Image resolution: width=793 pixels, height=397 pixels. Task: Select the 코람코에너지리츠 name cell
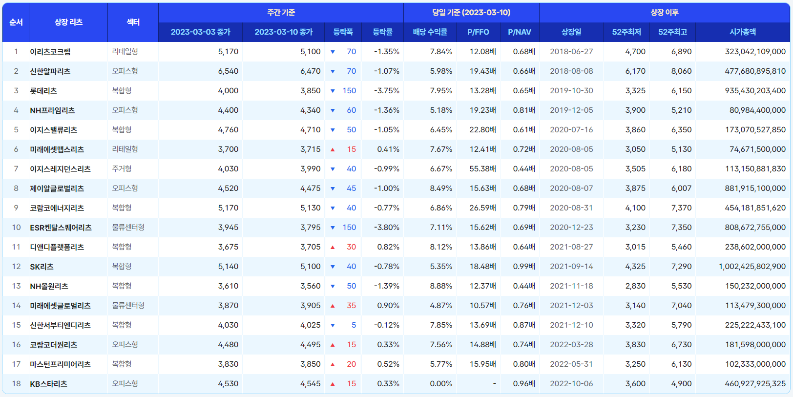tap(68, 208)
